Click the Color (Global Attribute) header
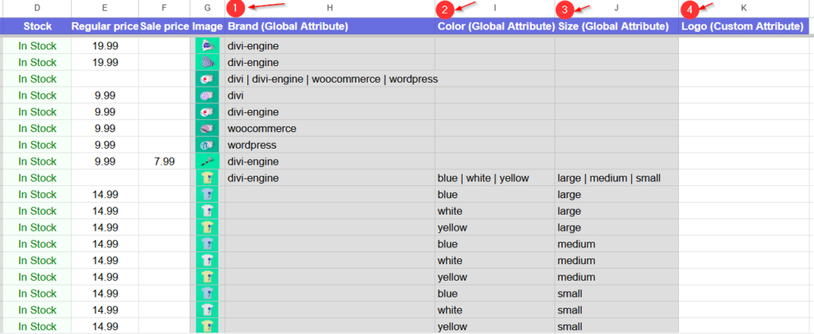 tap(494, 26)
